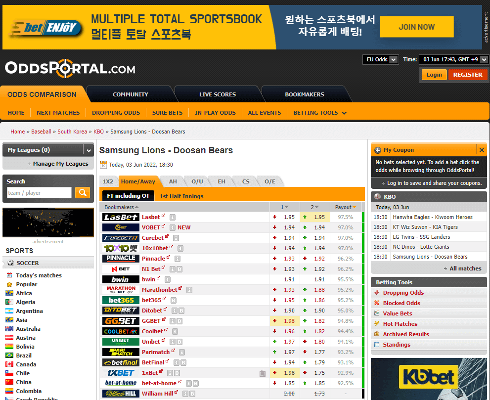
Task: Open the Baseball breadcrumb link
Action: point(41,132)
